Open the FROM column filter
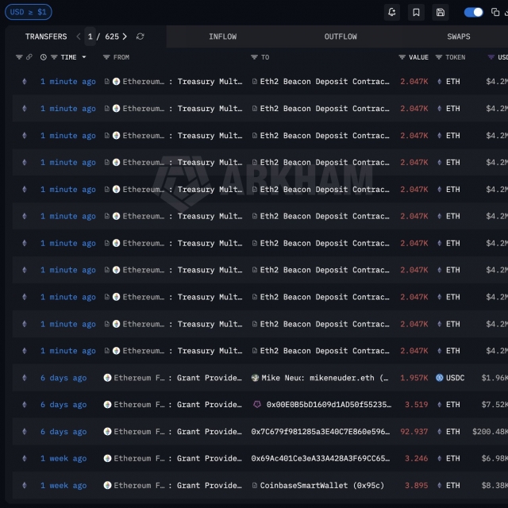The width and height of the screenshot is (508, 508). [x=106, y=57]
